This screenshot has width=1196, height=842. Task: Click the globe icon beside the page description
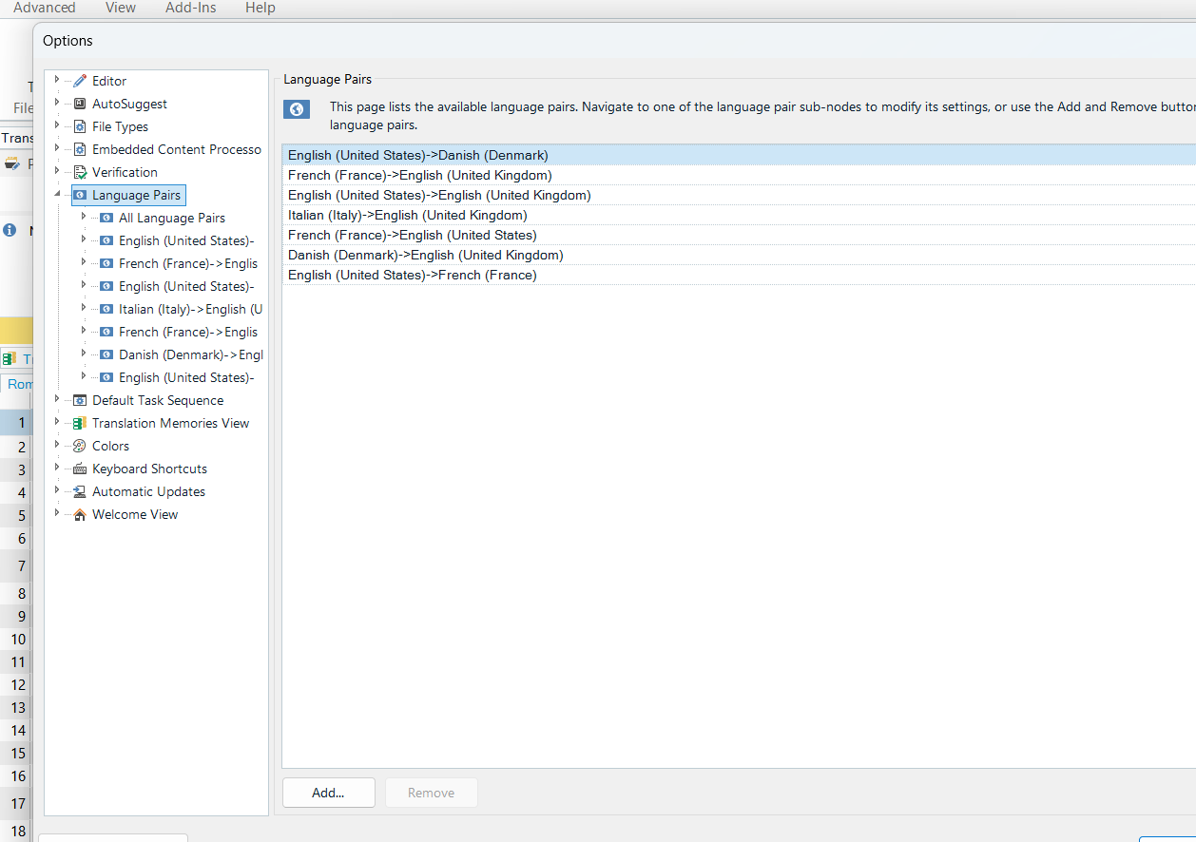tap(297, 109)
